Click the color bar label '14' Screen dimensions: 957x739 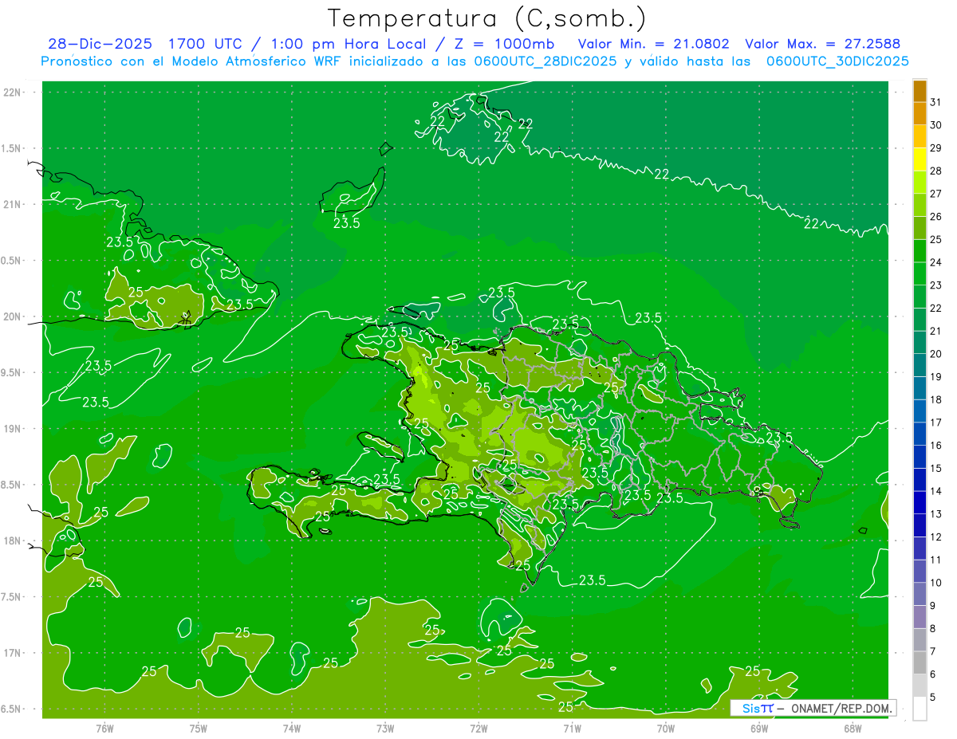tap(935, 491)
